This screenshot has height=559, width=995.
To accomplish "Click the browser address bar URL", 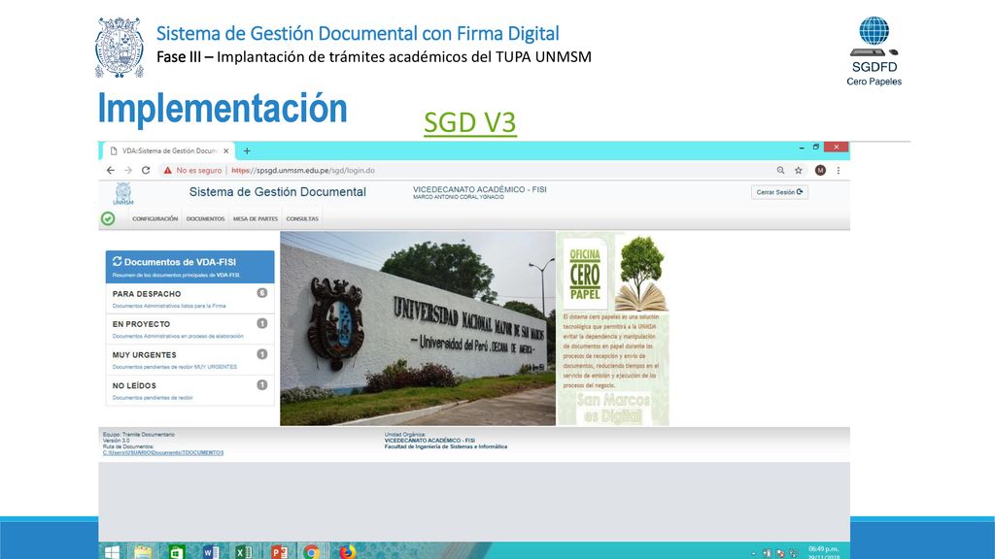I will [303, 171].
